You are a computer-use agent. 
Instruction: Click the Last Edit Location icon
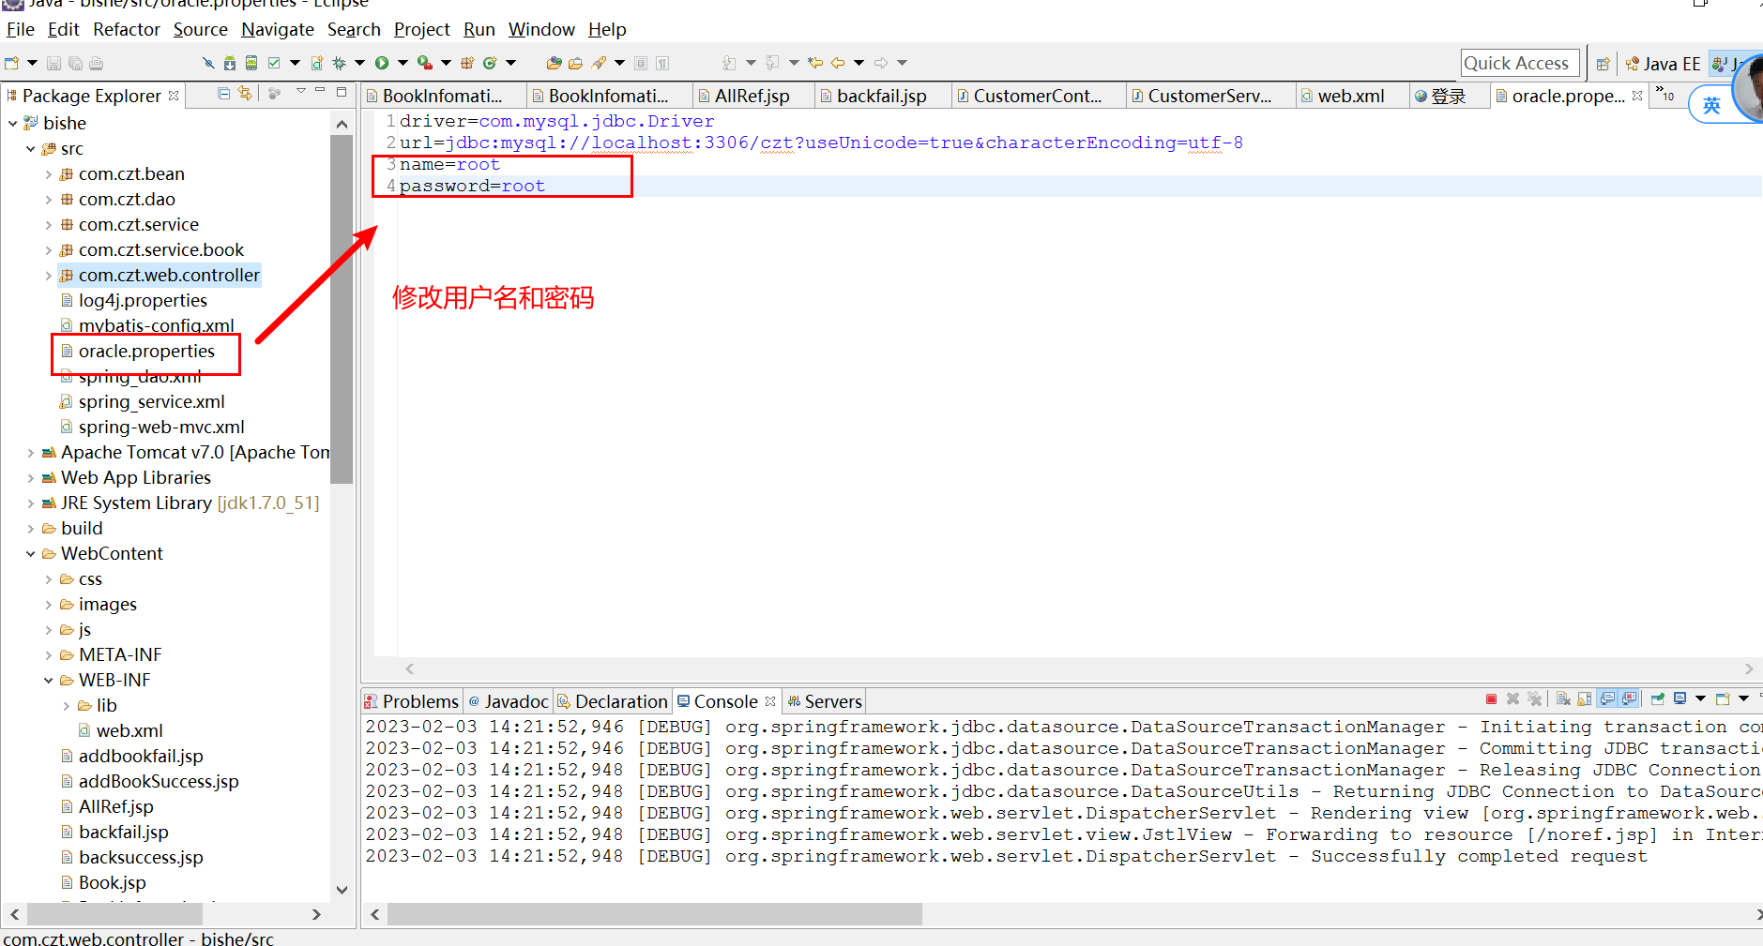point(815,63)
